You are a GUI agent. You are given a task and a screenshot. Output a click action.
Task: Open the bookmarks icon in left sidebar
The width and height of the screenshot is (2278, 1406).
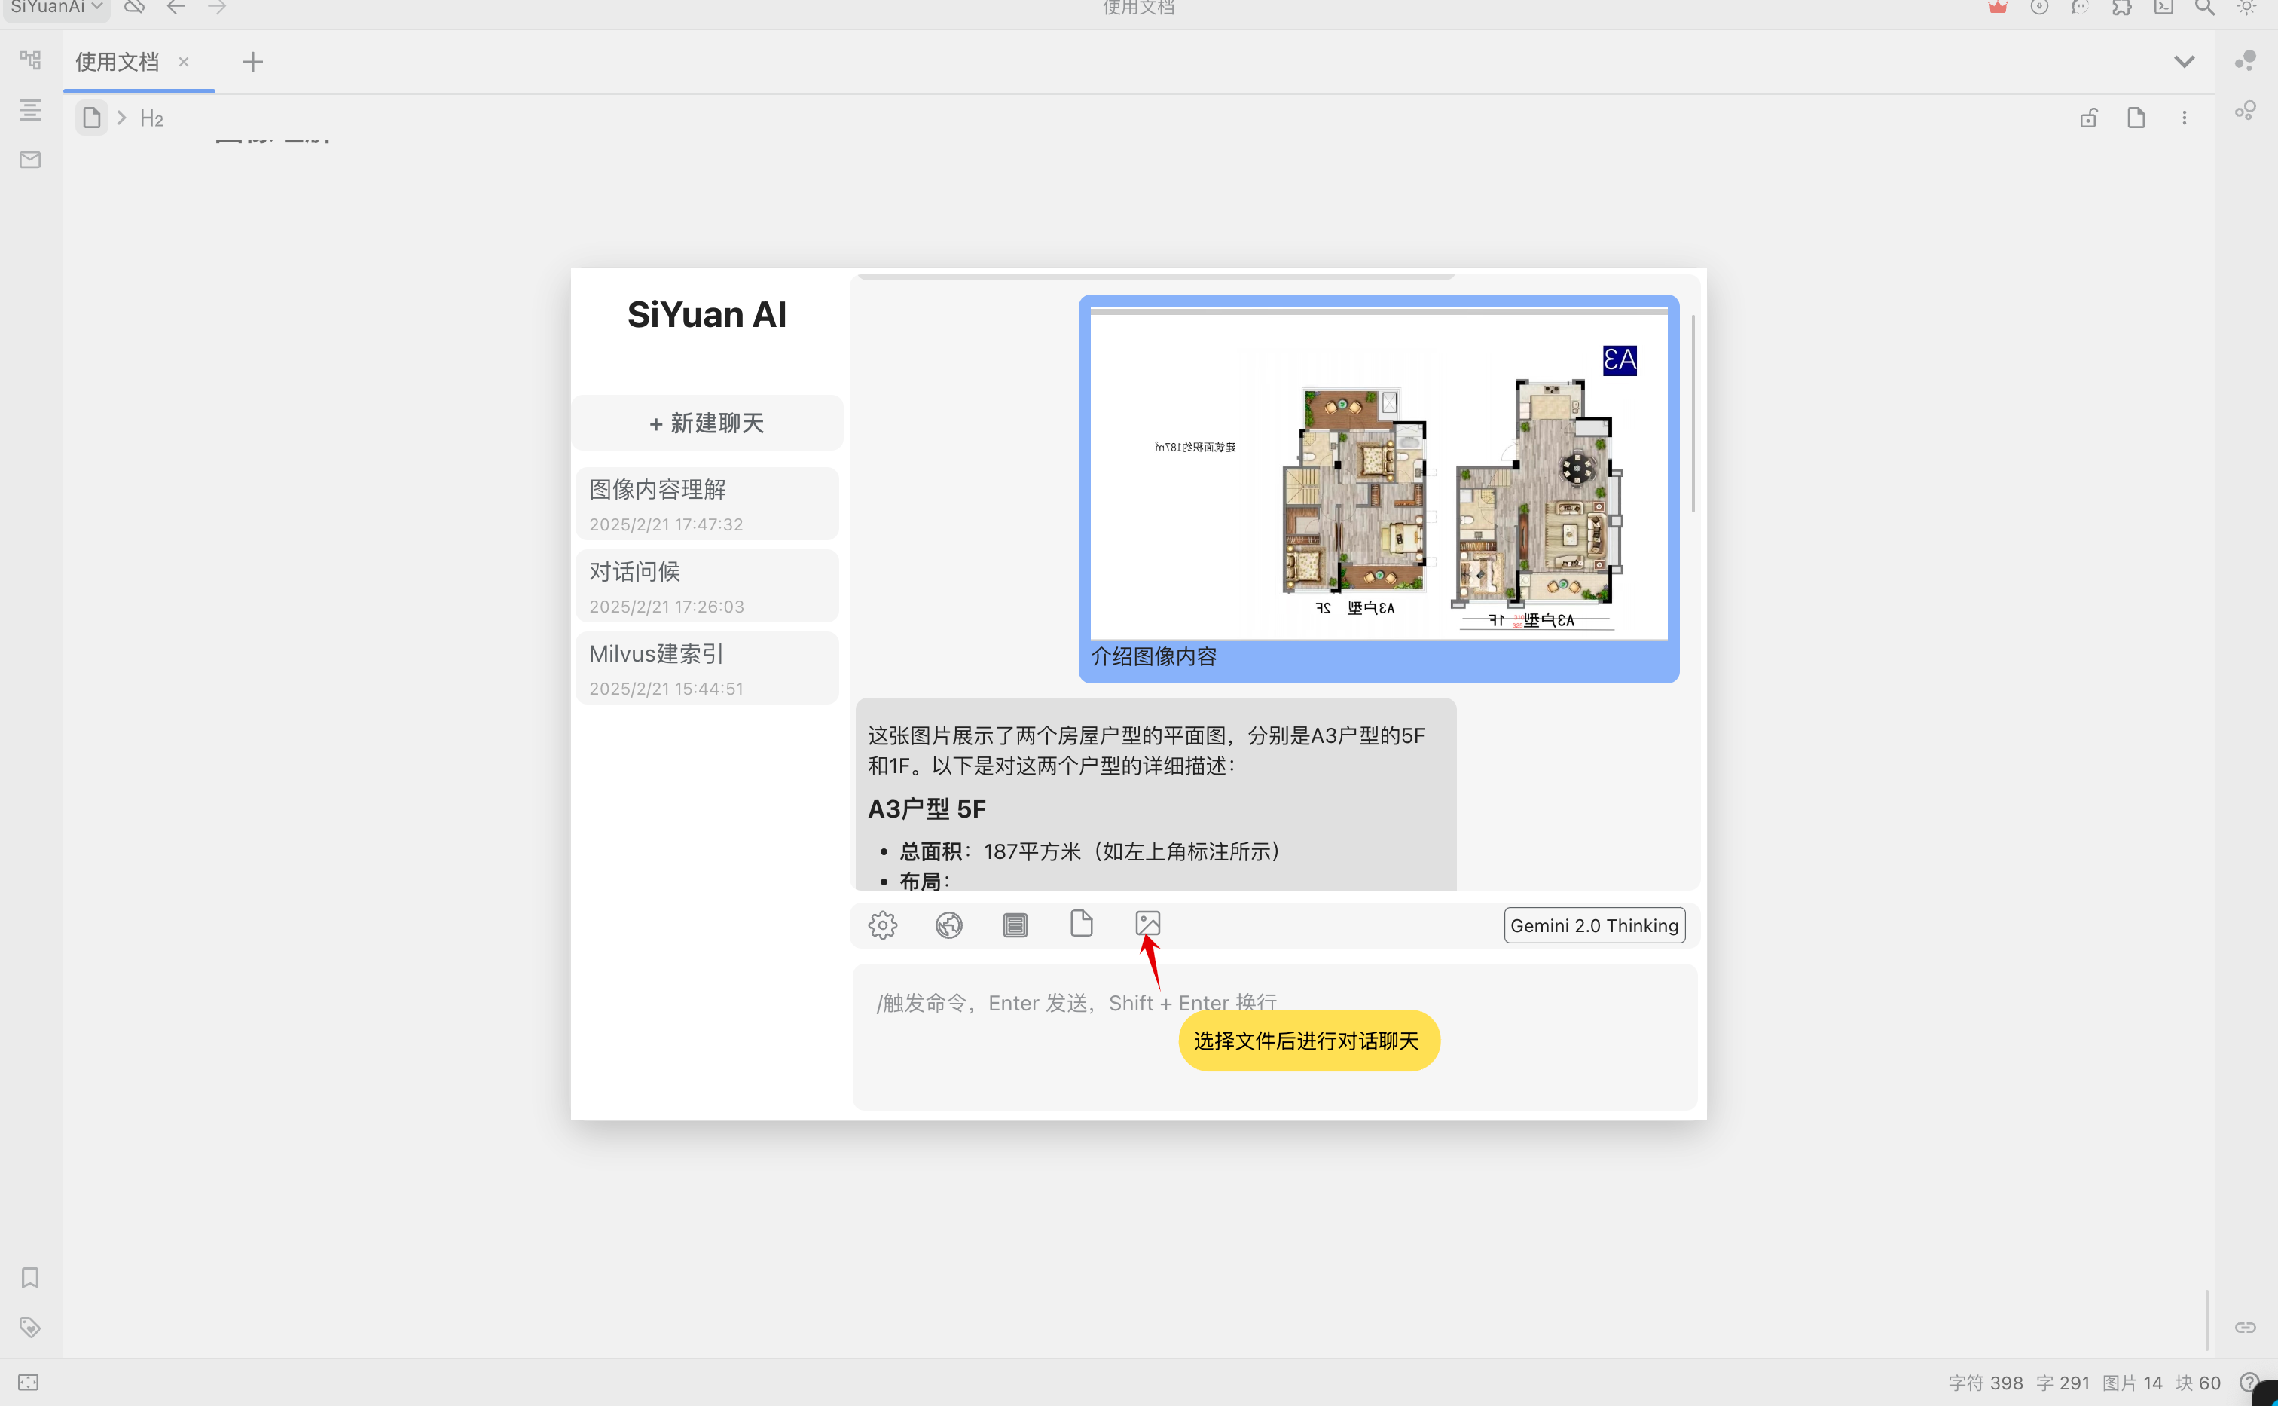coord(29,1278)
